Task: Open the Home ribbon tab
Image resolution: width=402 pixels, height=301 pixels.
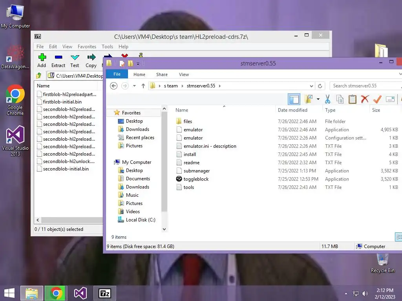Action: [x=139, y=74]
